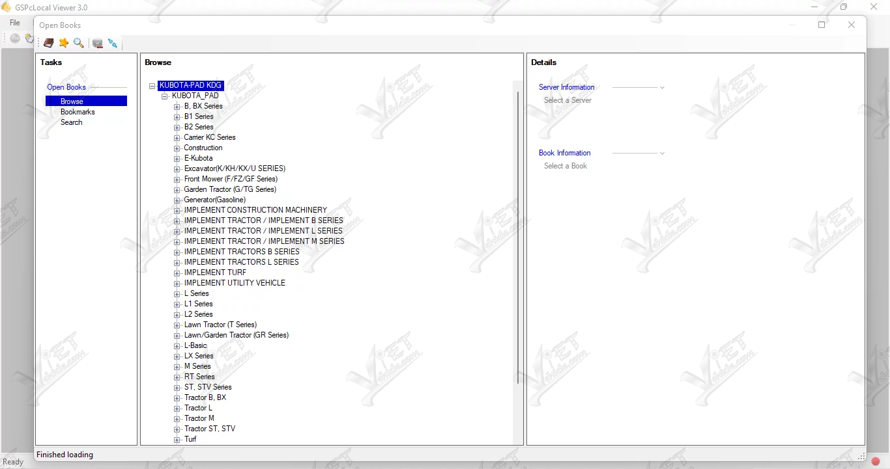The image size is (890, 469).
Task: Open Bookmarks via the star toolbar icon
Action: click(64, 43)
